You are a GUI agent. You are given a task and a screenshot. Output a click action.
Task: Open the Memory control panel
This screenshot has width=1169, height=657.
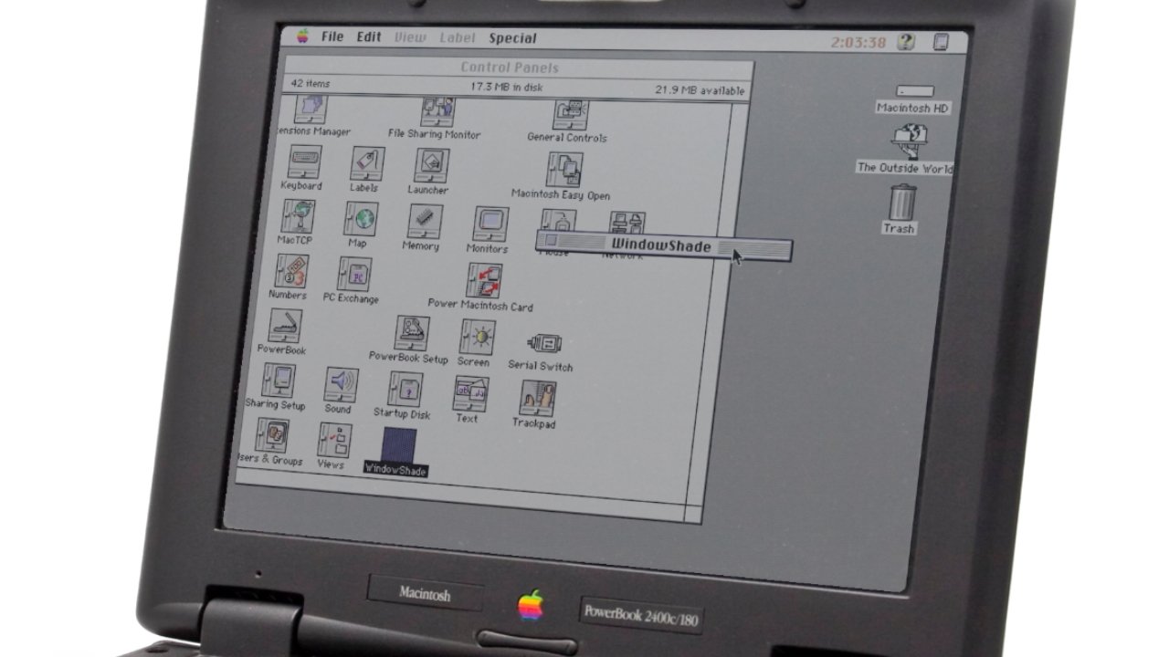[x=424, y=221]
